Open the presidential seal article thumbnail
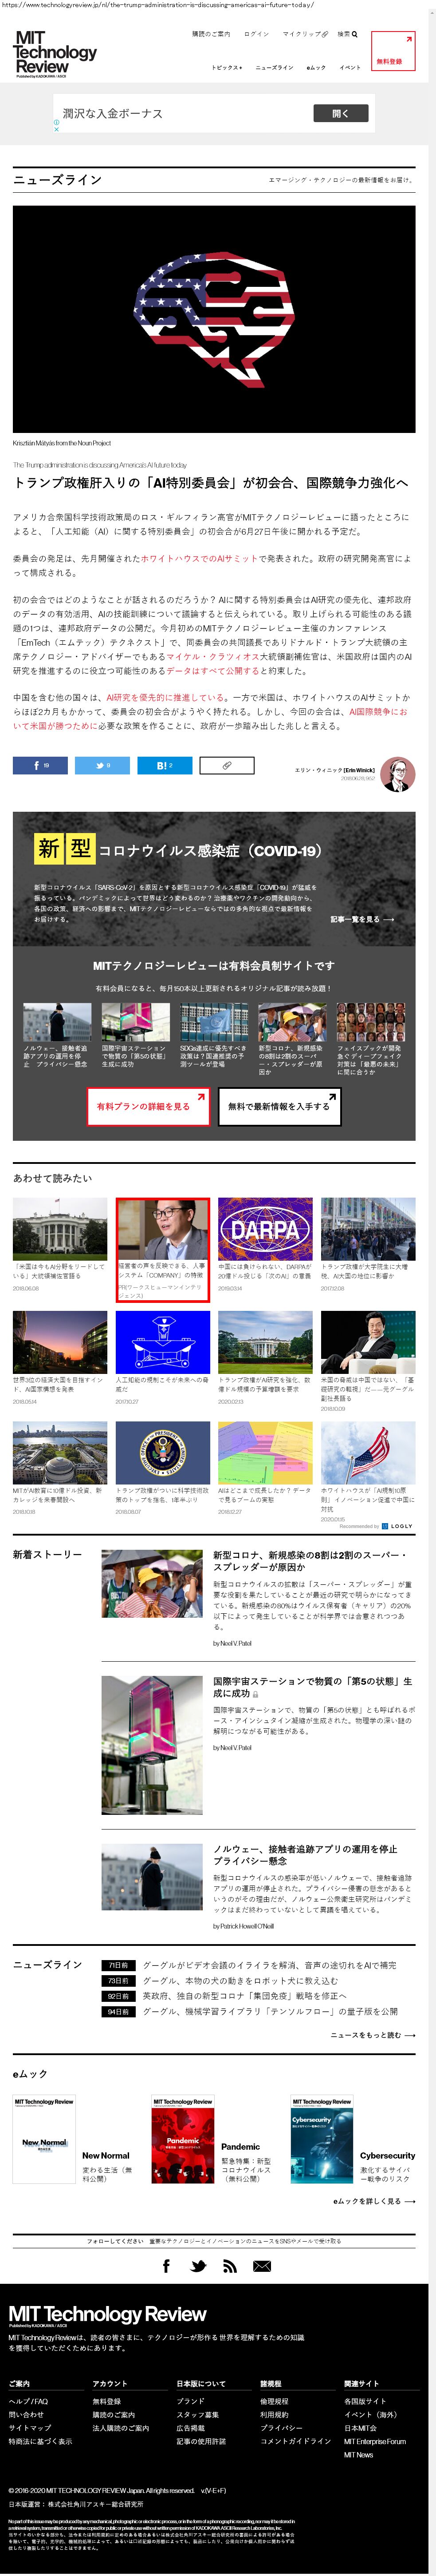The width and height of the screenshot is (436, 2576). pyautogui.click(x=163, y=1453)
